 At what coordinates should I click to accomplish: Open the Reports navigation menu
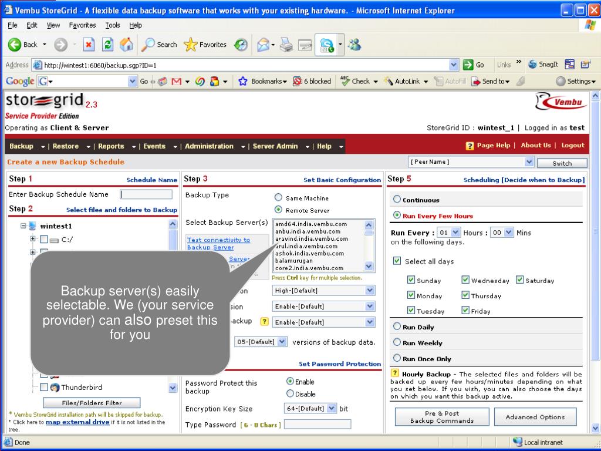[117, 146]
